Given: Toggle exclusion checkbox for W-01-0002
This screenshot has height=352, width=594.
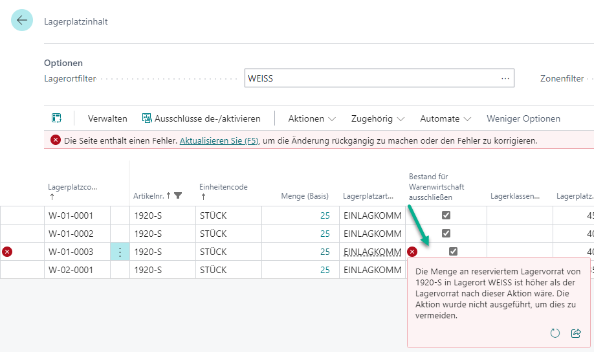Looking at the screenshot, I should (x=446, y=234).
